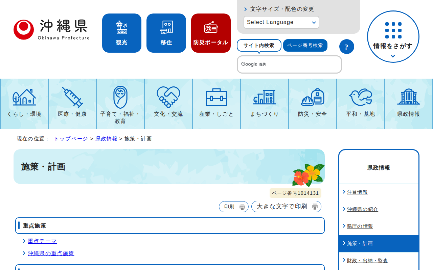Open 県庁の情報 in sidebar menu
433x270 pixels.
coord(360,226)
